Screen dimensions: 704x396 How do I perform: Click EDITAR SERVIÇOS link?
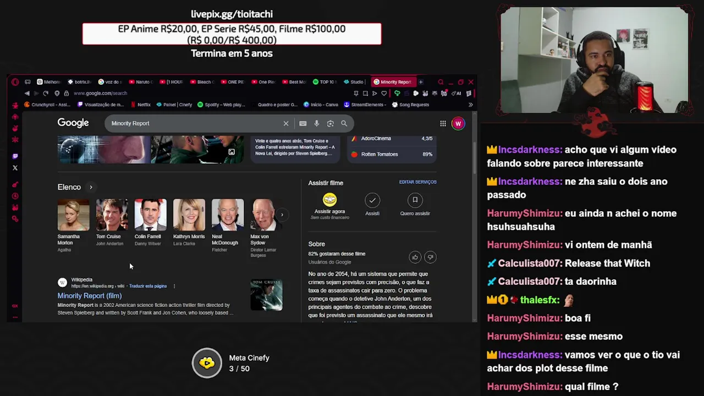click(418, 182)
